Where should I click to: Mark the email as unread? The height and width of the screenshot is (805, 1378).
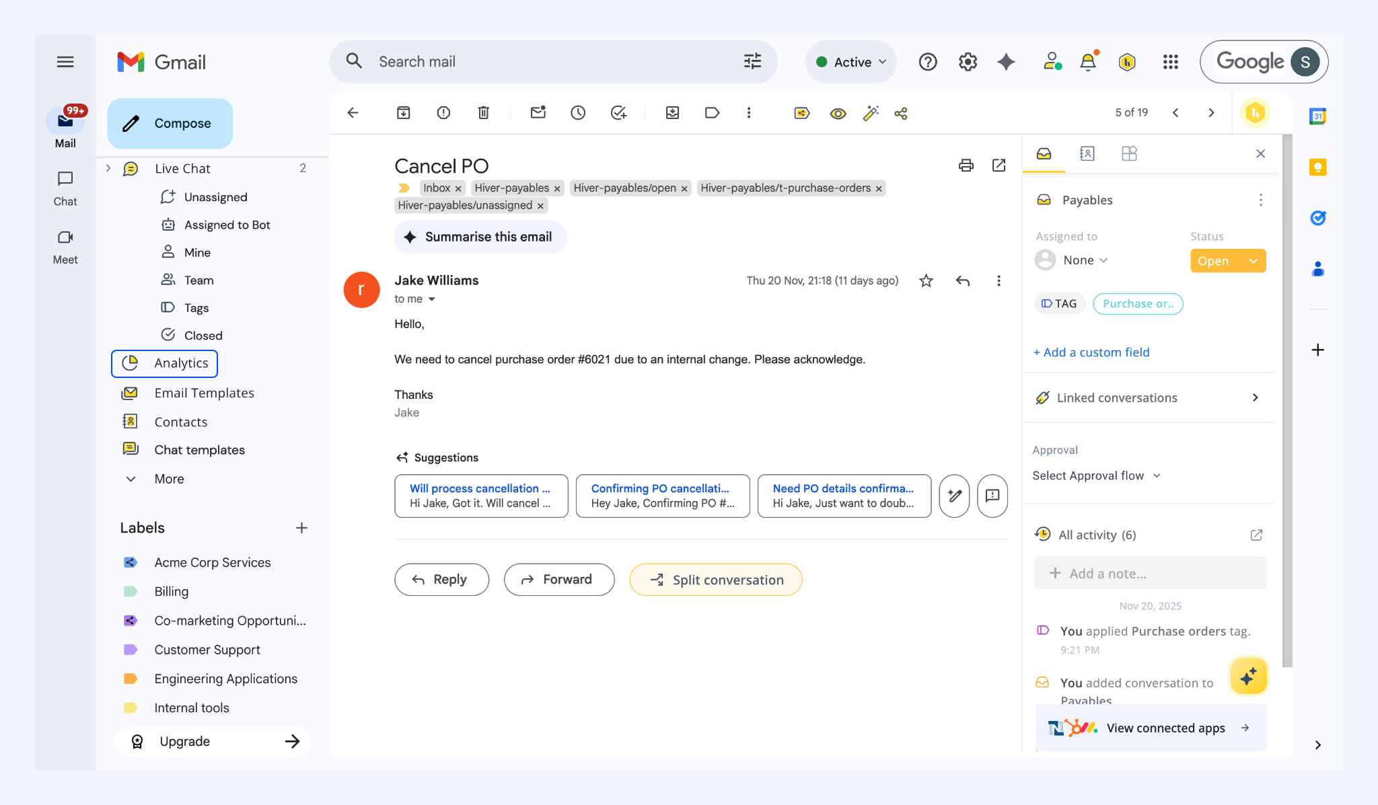[x=538, y=113]
